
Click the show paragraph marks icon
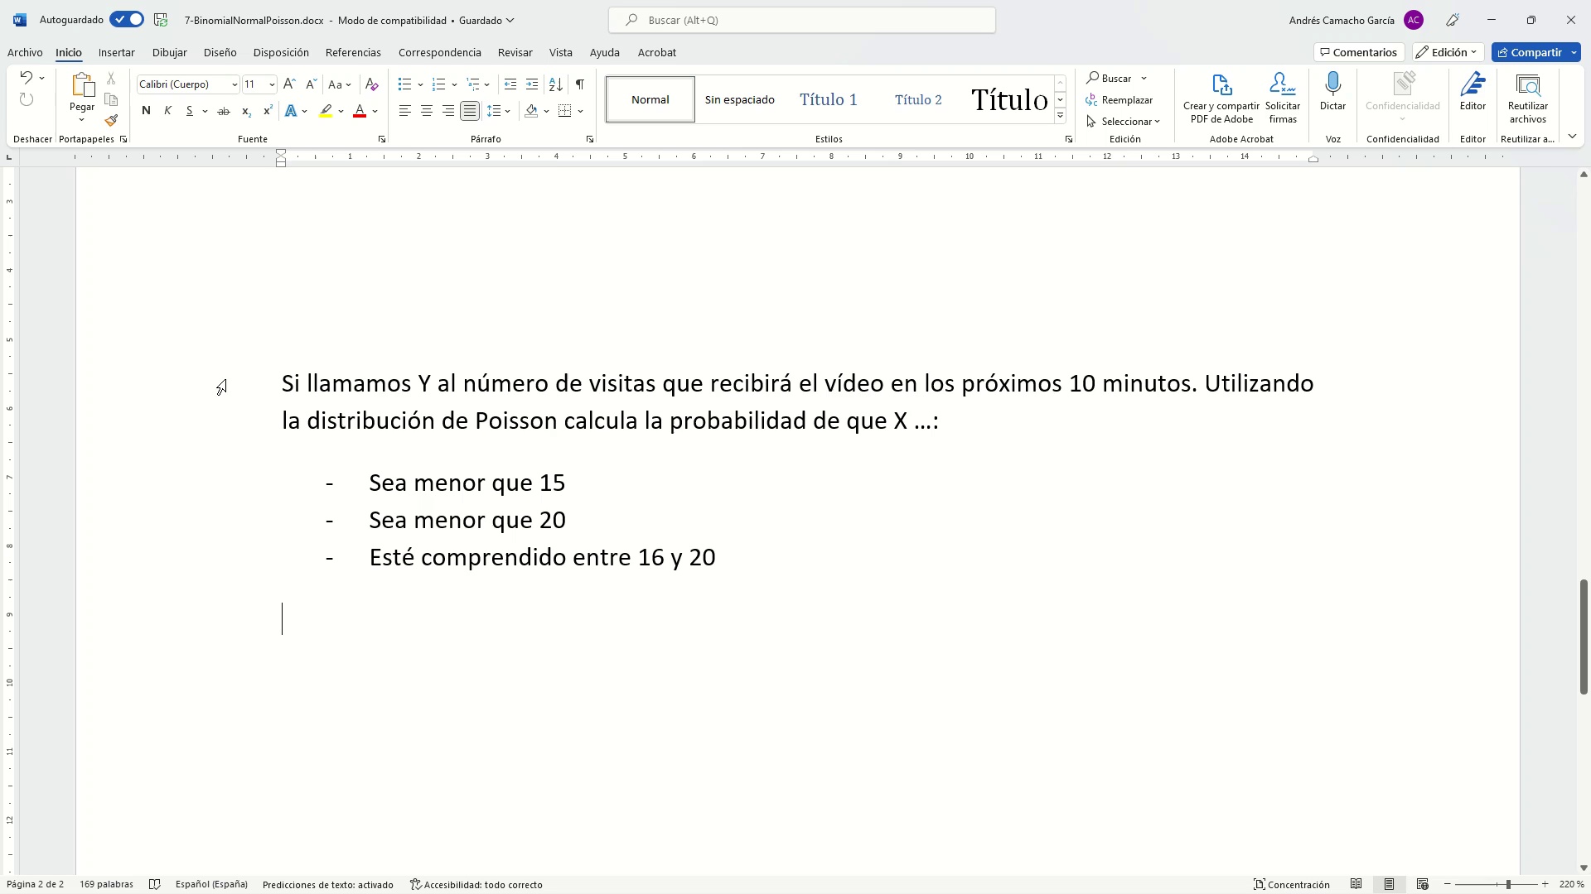[x=580, y=84]
